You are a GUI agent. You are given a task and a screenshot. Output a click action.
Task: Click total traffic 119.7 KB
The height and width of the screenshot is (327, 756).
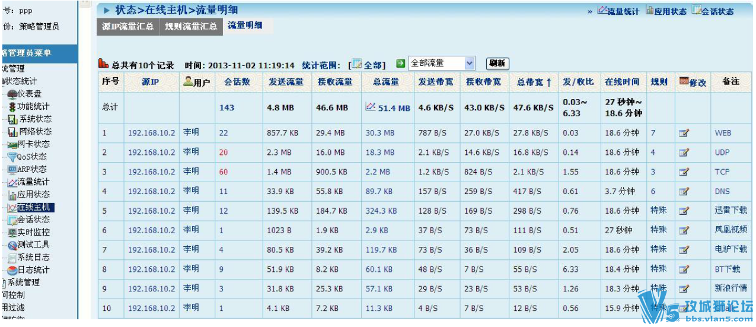(381, 249)
